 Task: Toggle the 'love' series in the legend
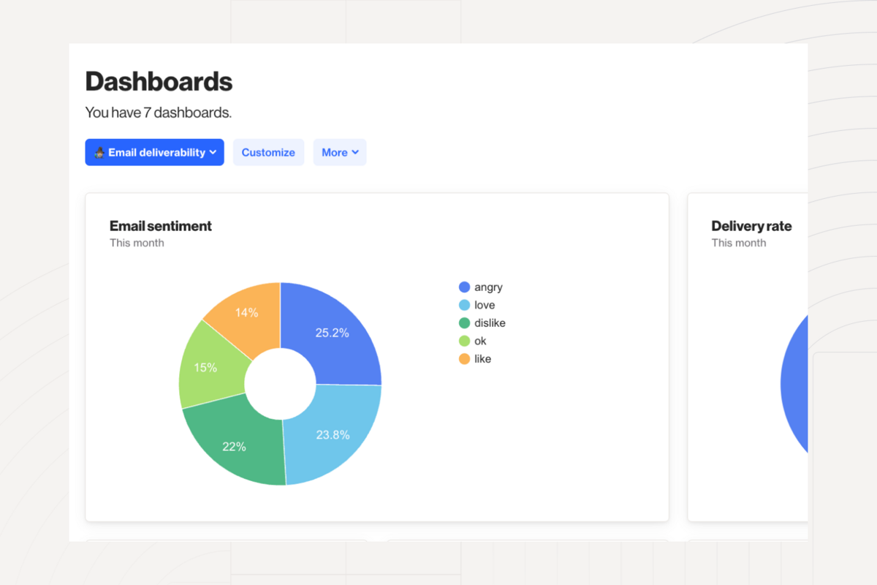pyautogui.click(x=485, y=305)
